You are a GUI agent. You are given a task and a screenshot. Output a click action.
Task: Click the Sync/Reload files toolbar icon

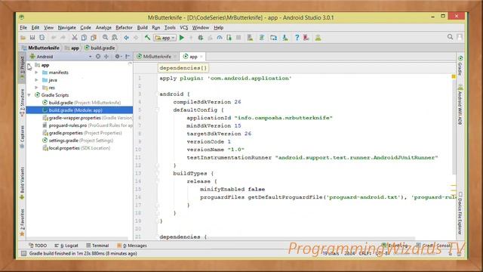coord(42,38)
